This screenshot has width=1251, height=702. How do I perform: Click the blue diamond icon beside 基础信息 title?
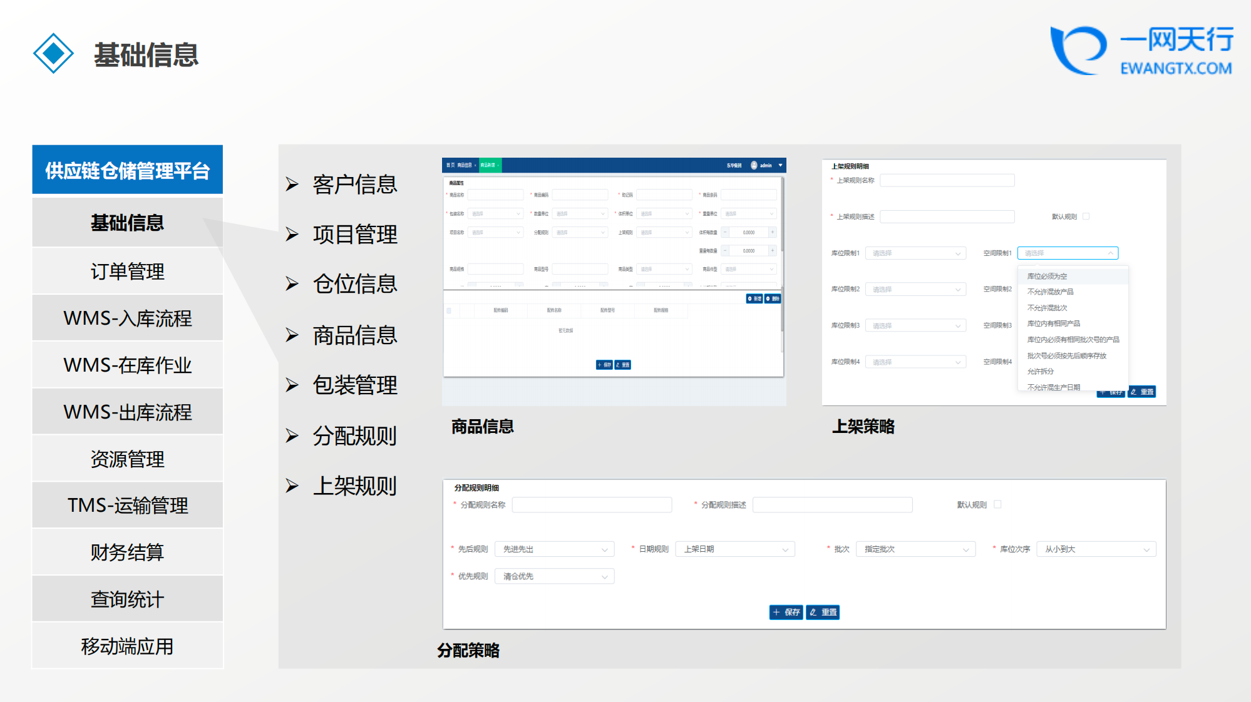[x=53, y=54]
